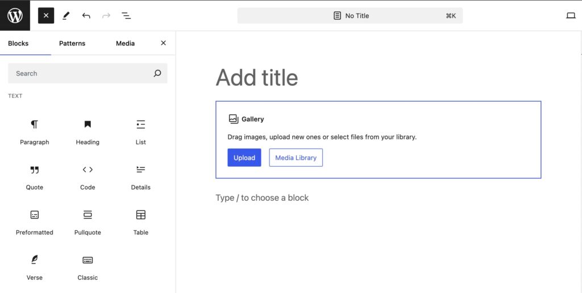
Task: Click the ⌘K shortcut hint
Action: 451,15
